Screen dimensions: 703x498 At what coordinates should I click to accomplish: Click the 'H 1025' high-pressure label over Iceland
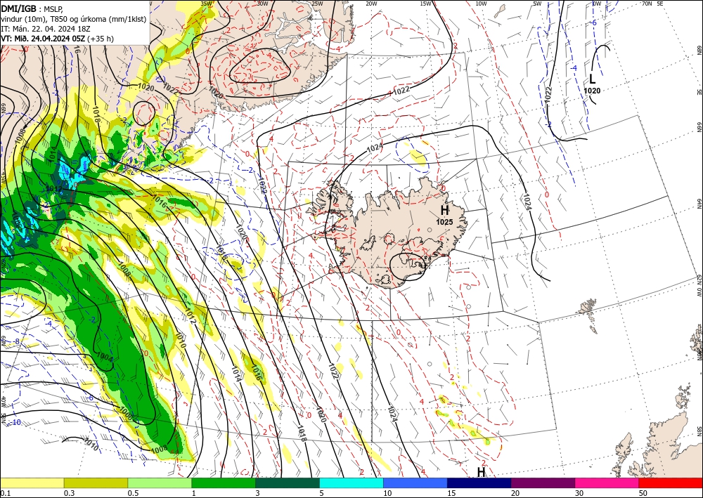445,215
